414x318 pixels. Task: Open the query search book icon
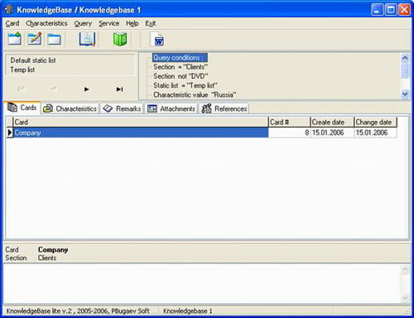[87, 39]
